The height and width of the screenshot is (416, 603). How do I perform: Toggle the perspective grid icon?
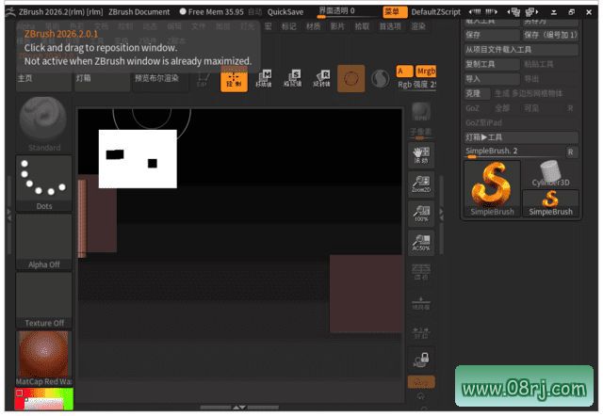coord(421,272)
